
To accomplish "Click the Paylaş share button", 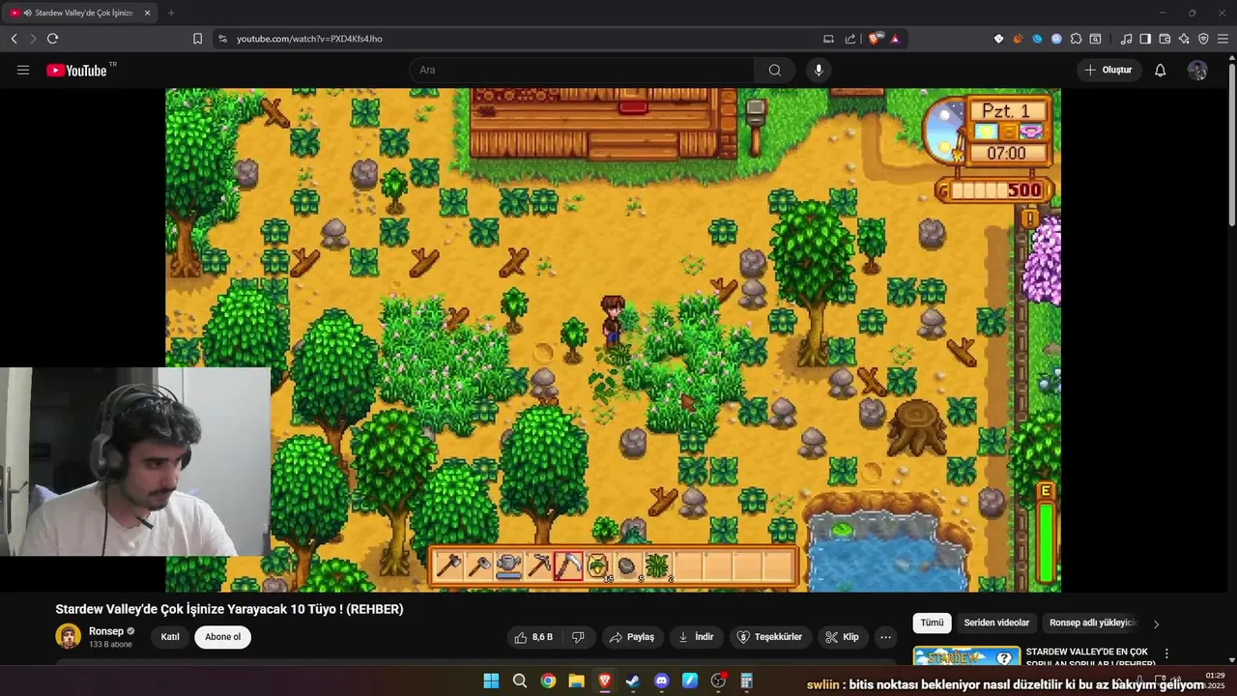I will tap(631, 637).
